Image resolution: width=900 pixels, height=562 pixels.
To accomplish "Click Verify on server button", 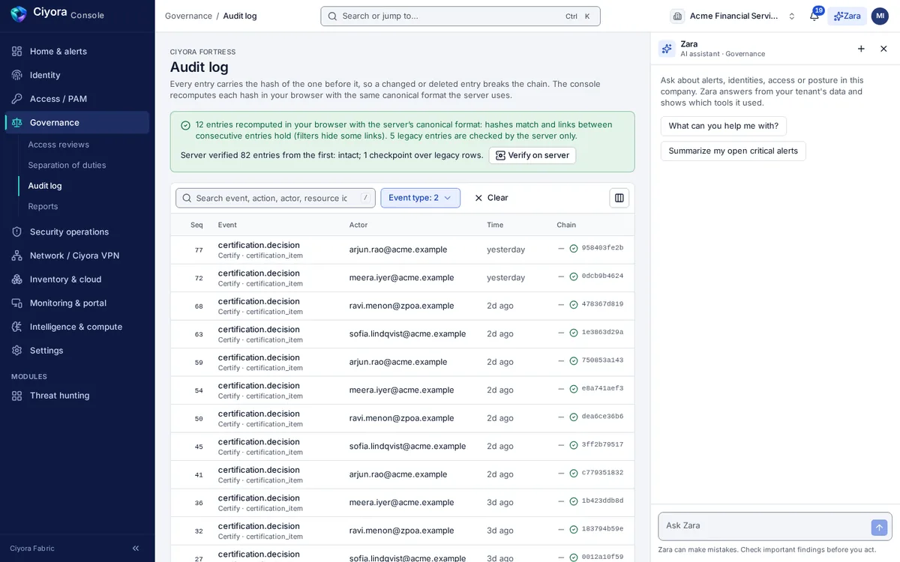I will (532, 155).
